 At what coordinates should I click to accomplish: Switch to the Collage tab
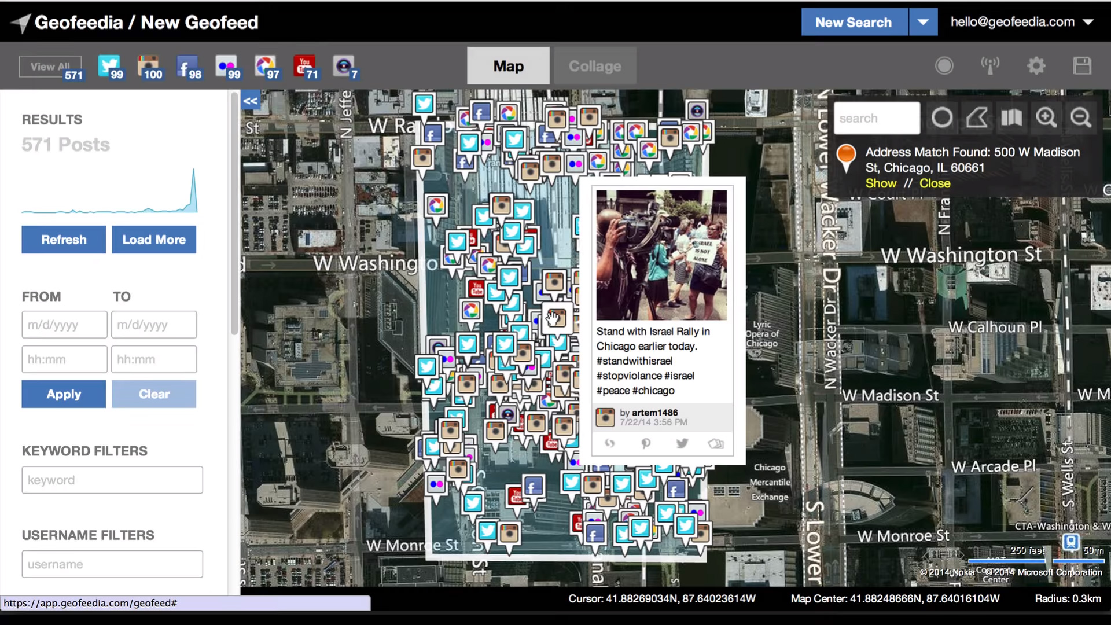(x=595, y=66)
